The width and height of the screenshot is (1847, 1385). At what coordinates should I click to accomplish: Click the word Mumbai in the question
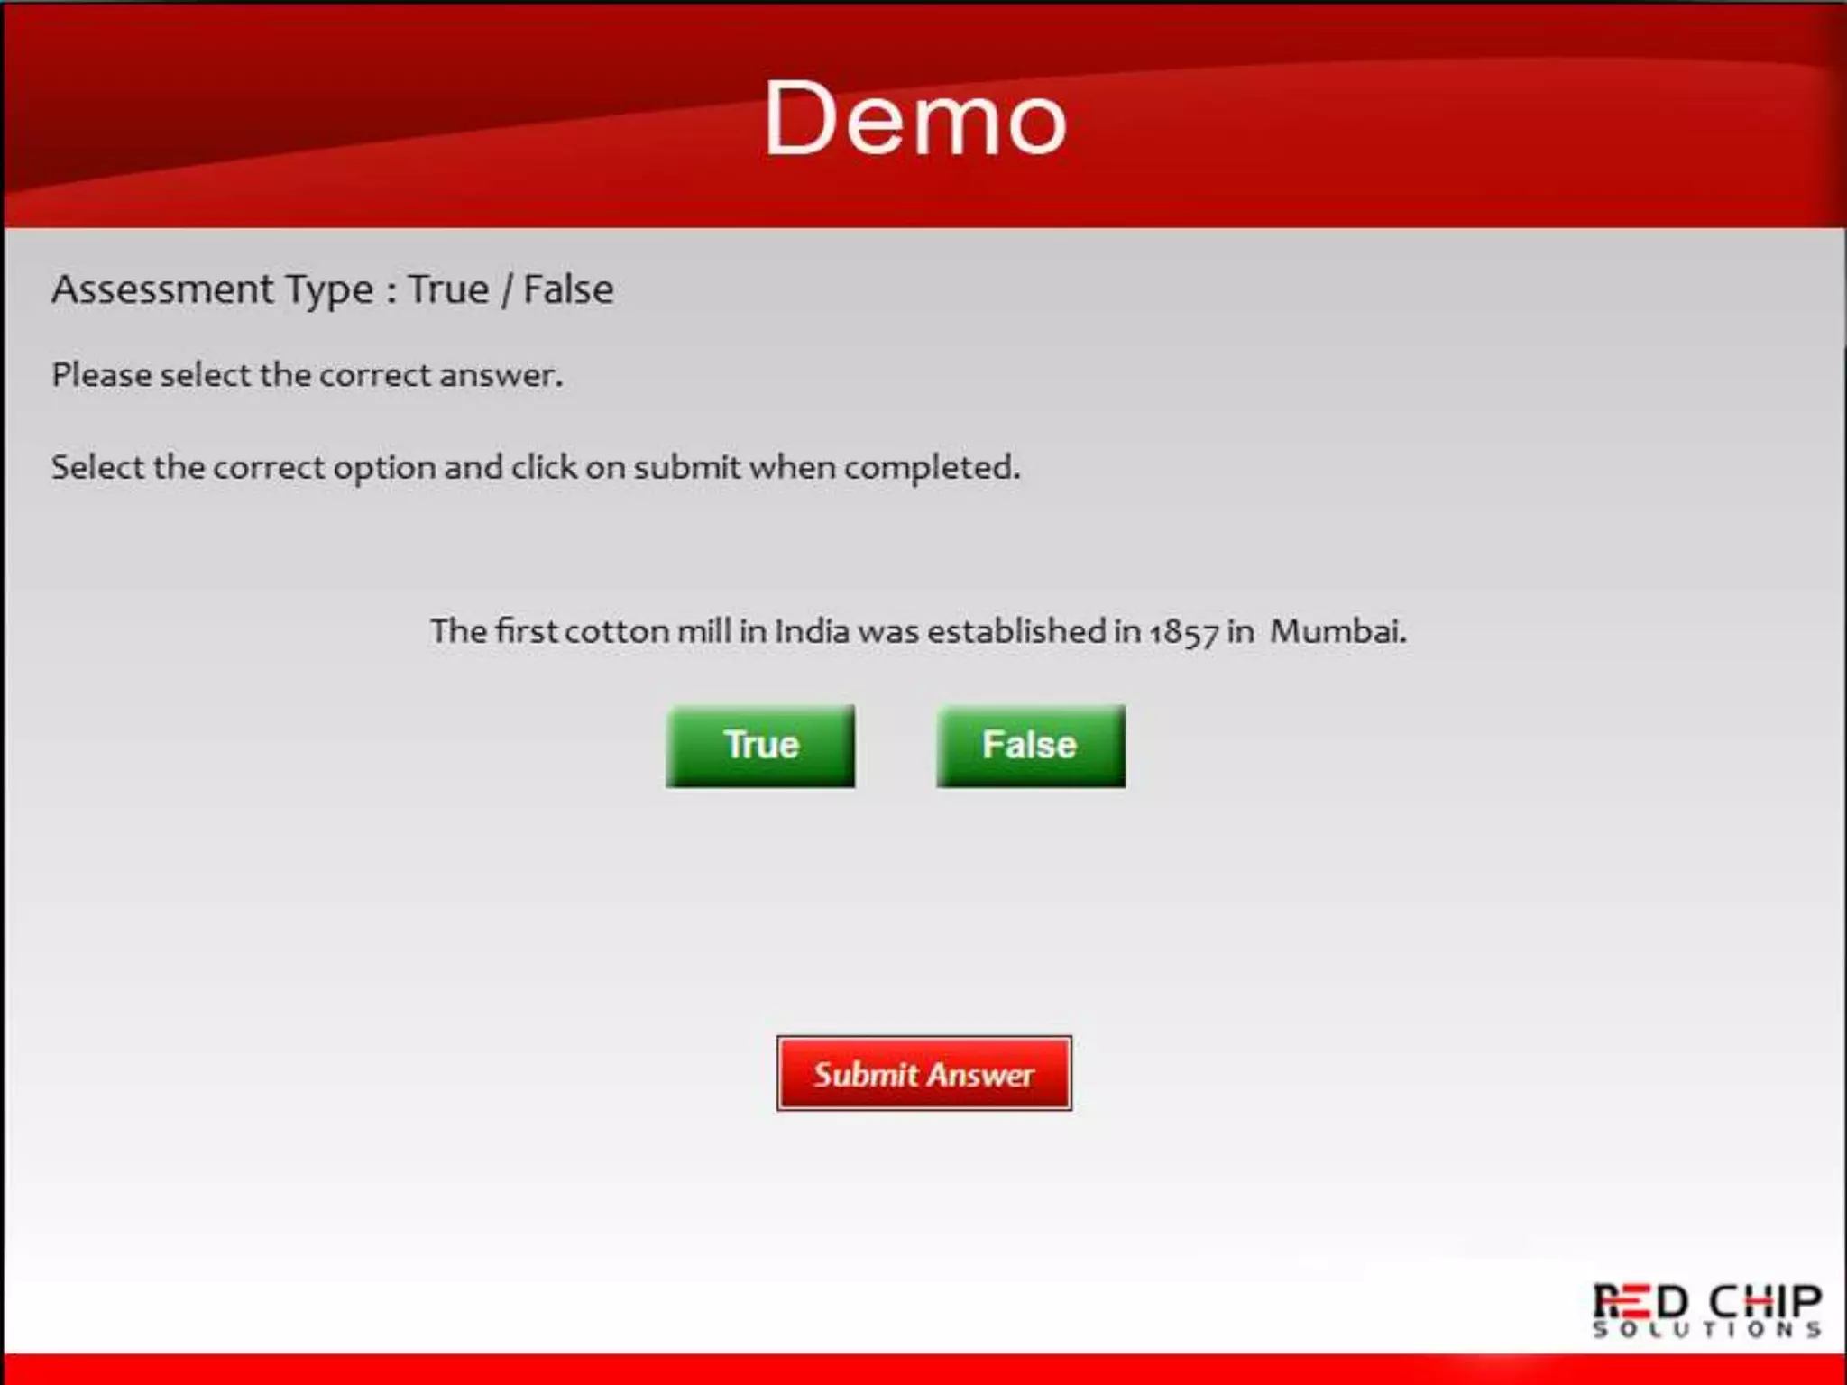(1337, 631)
